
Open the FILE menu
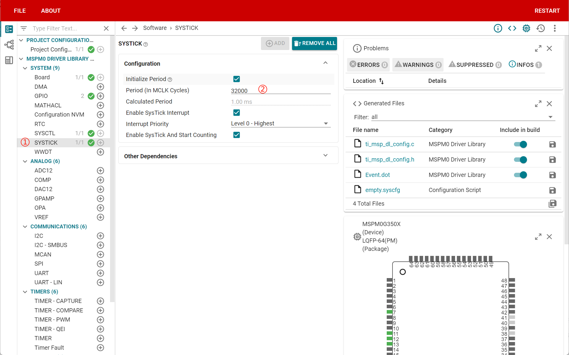pos(20,11)
